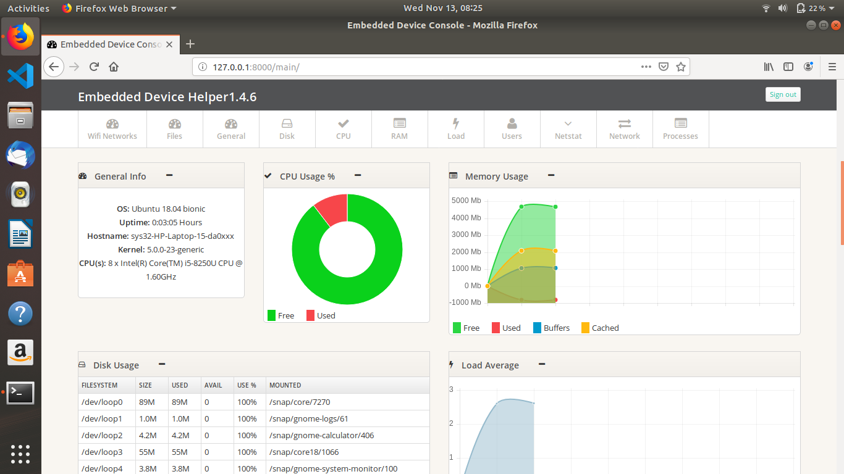Select the /snap/gnome-logs/61 mount cell
844x474 pixels.
(348, 418)
